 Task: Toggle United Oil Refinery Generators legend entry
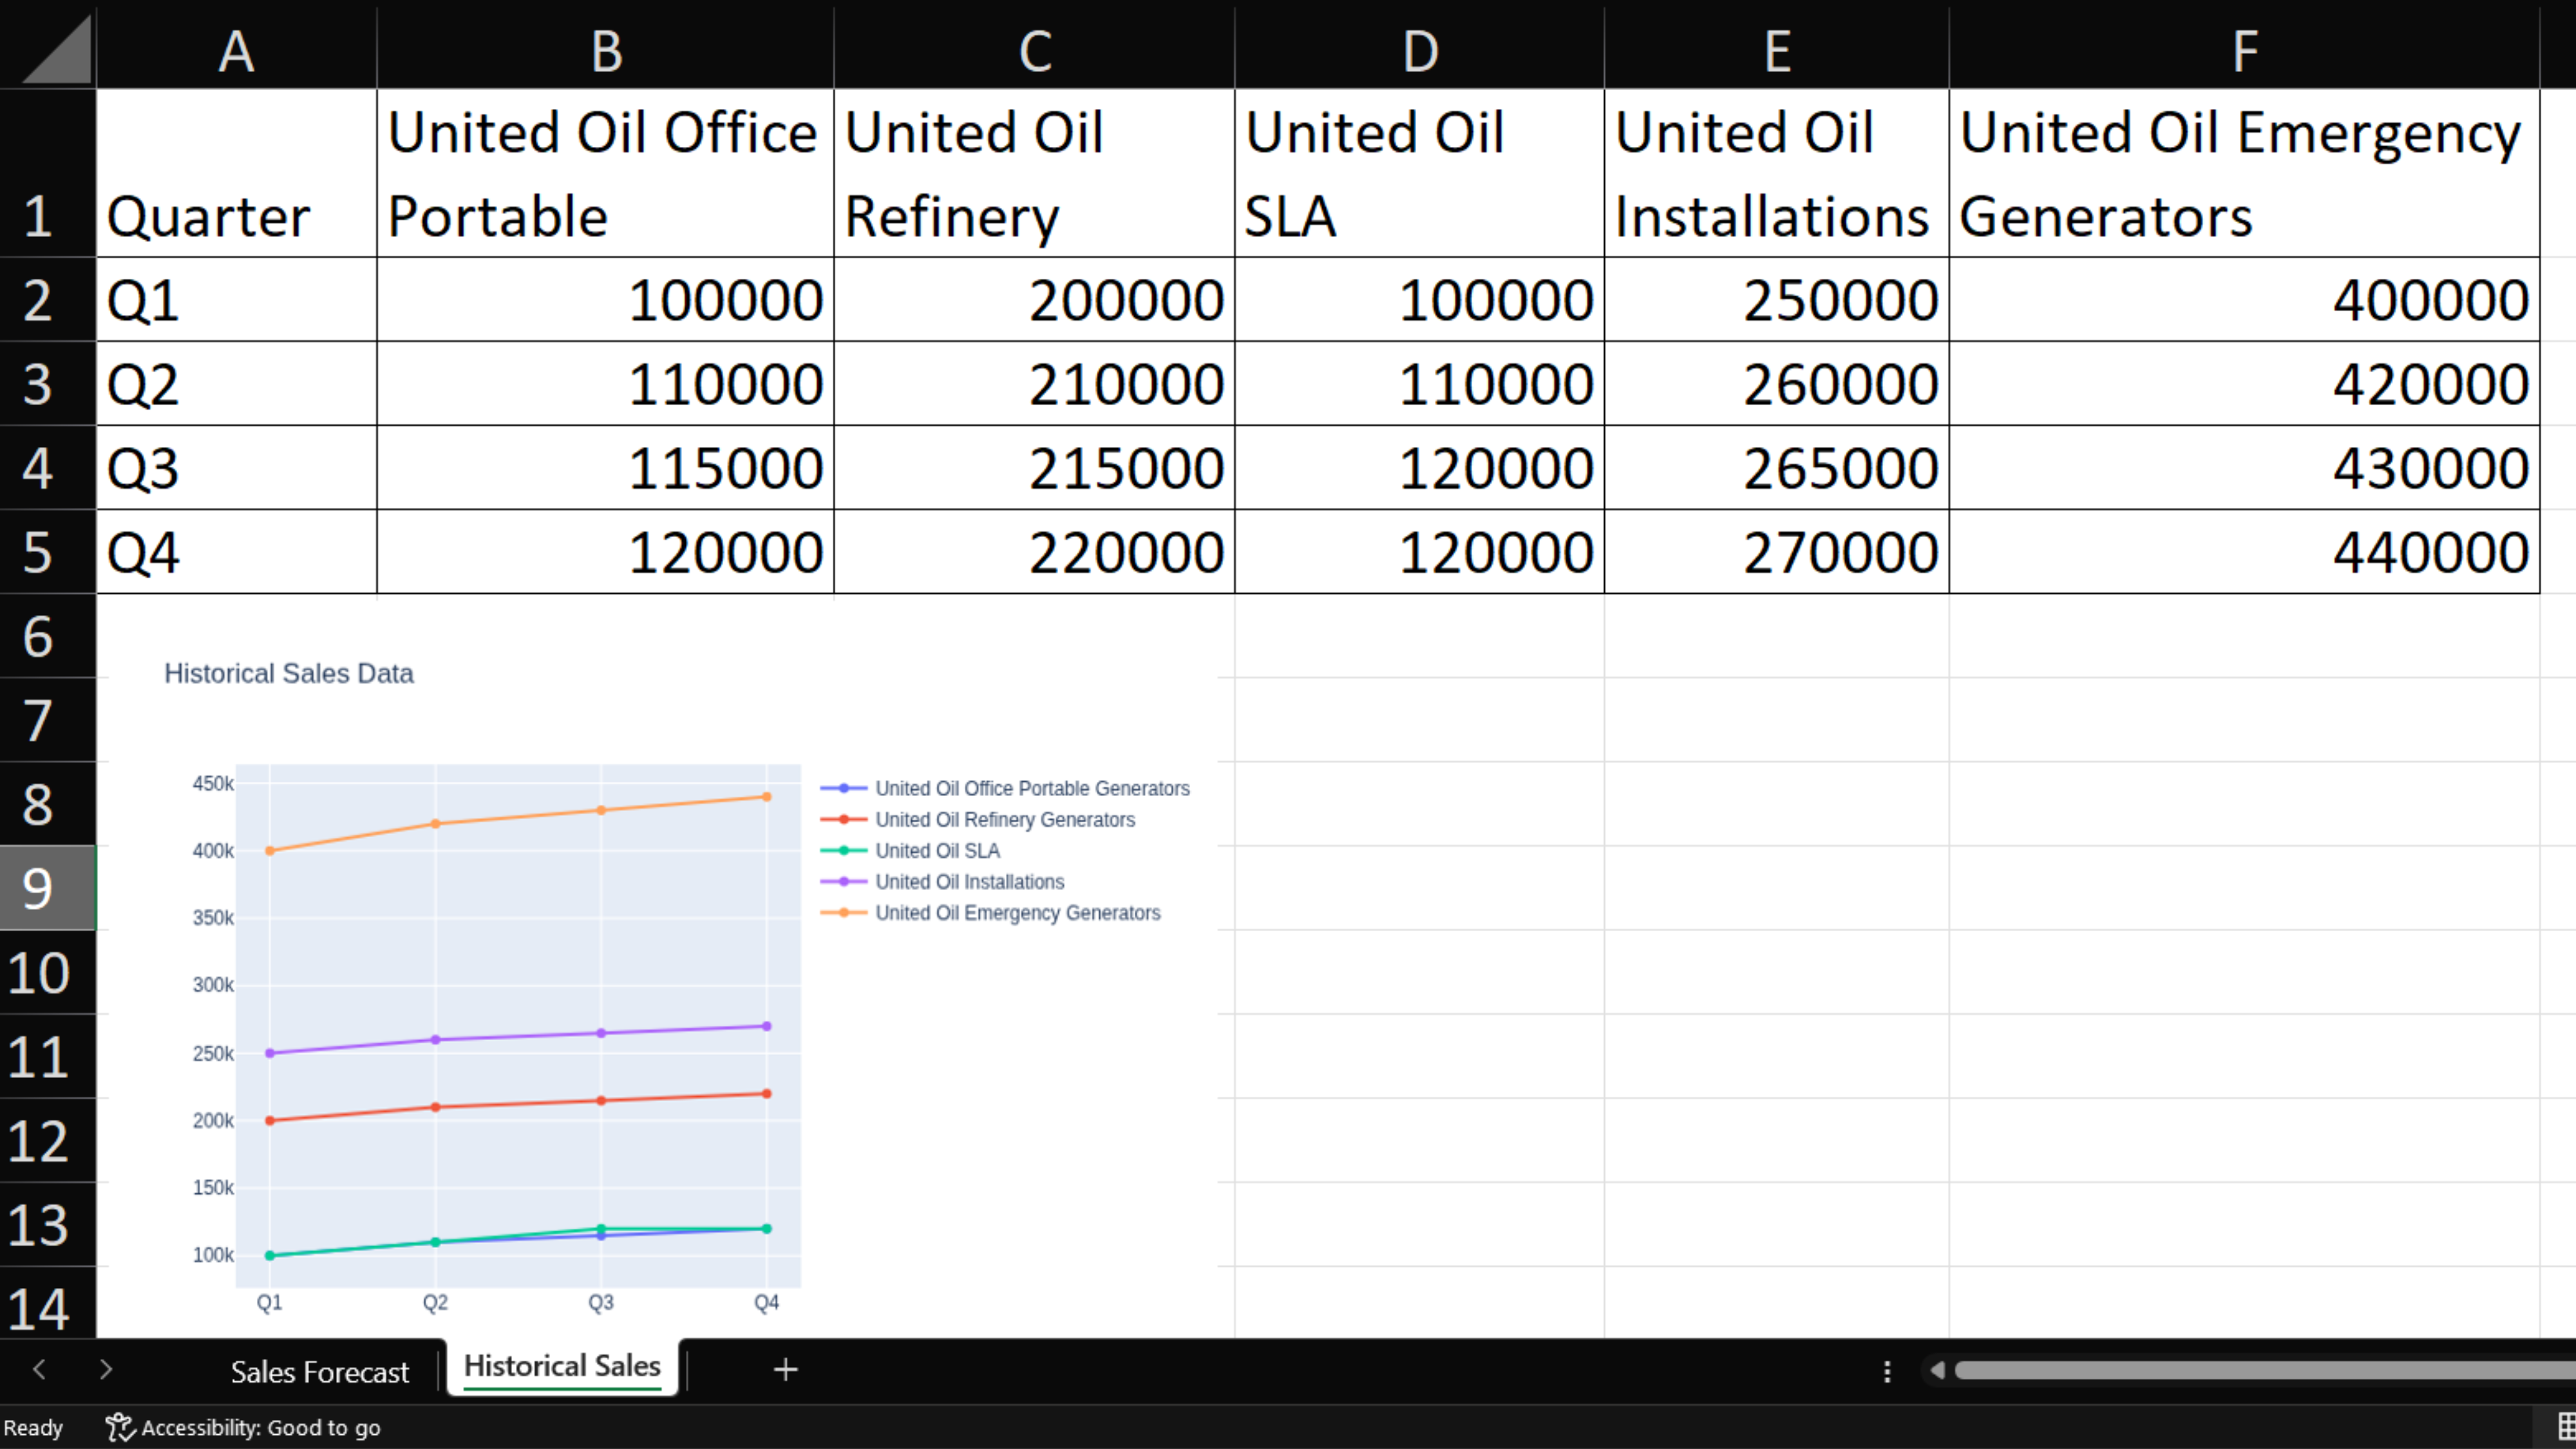pos(1004,820)
